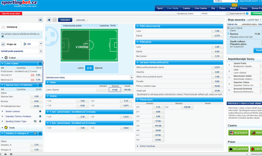Collapse the Zápas market section
The image size is (262, 156).
coord(48,82)
